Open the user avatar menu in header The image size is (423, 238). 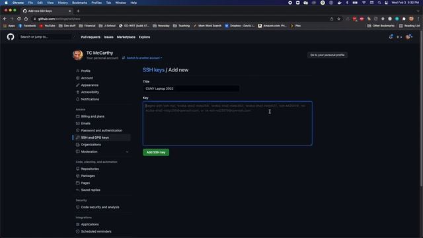coord(409,37)
